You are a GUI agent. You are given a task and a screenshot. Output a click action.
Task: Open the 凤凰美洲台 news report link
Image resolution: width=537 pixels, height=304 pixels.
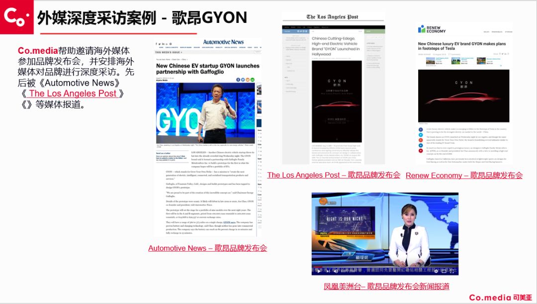point(386,286)
